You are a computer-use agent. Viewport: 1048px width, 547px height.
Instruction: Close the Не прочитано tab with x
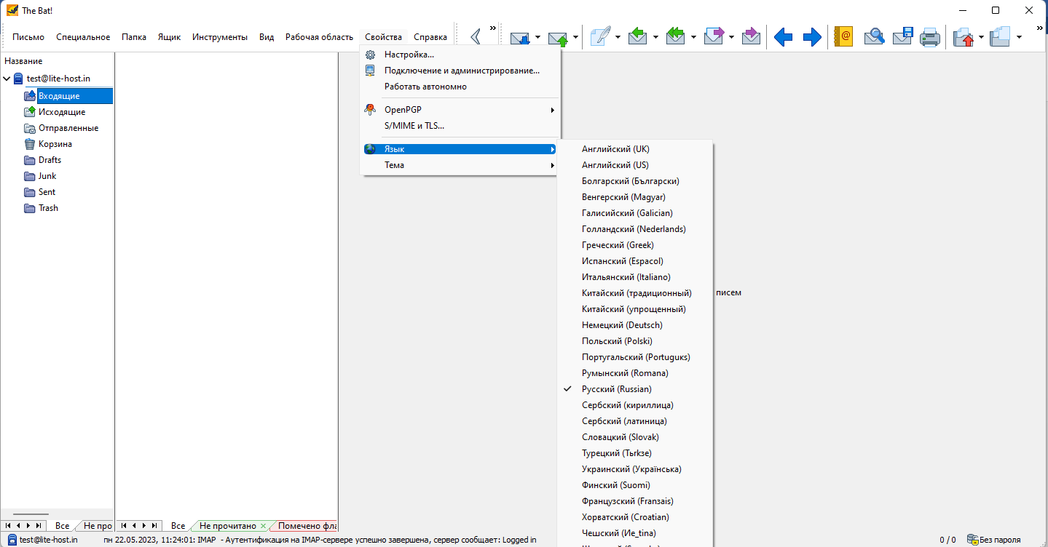263,526
